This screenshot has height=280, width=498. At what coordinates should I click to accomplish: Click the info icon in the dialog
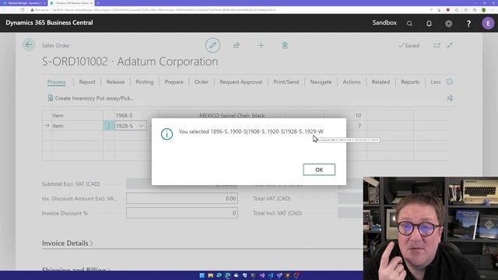pos(167,134)
